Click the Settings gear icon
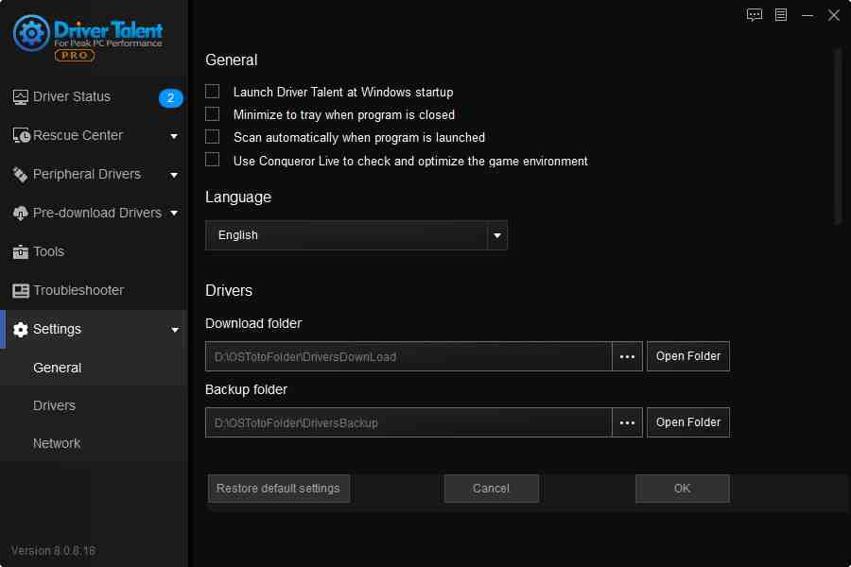The image size is (851, 567). (21, 330)
